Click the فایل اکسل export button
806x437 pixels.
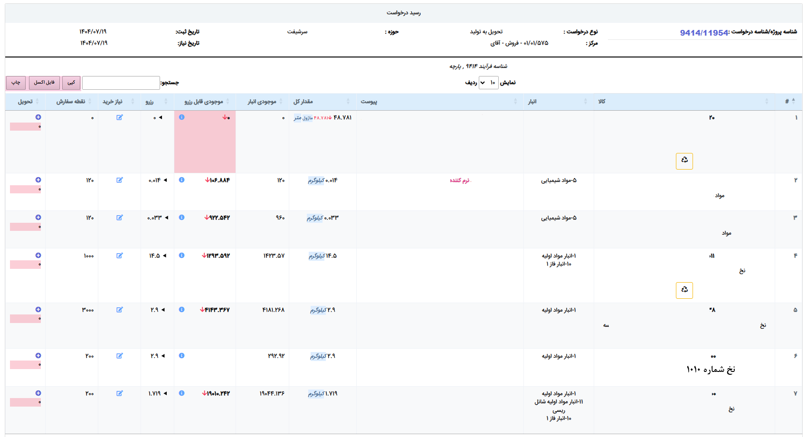(44, 83)
